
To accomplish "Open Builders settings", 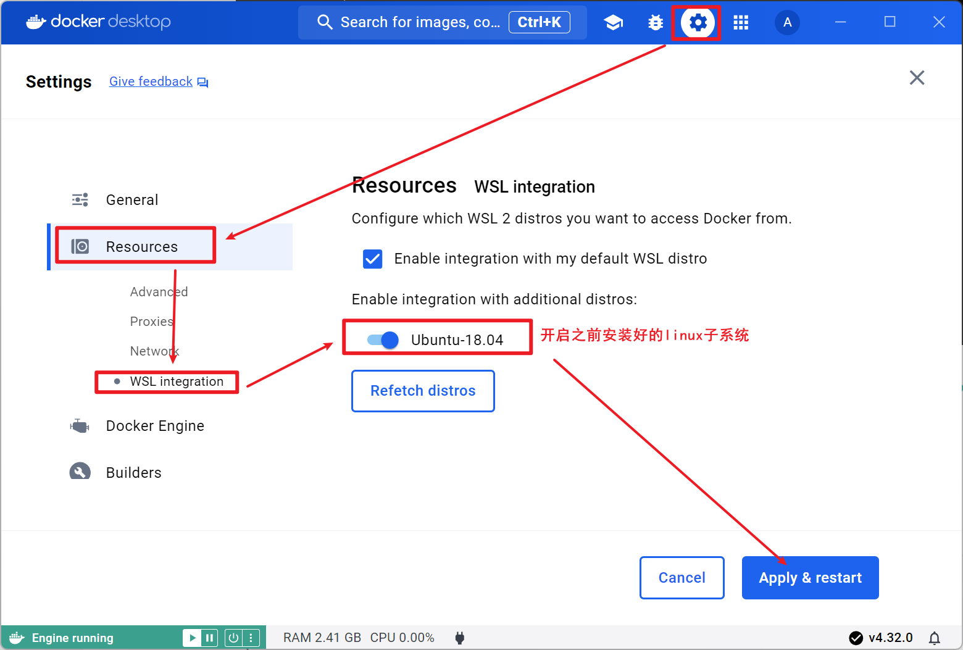I will click(x=133, y=473).
